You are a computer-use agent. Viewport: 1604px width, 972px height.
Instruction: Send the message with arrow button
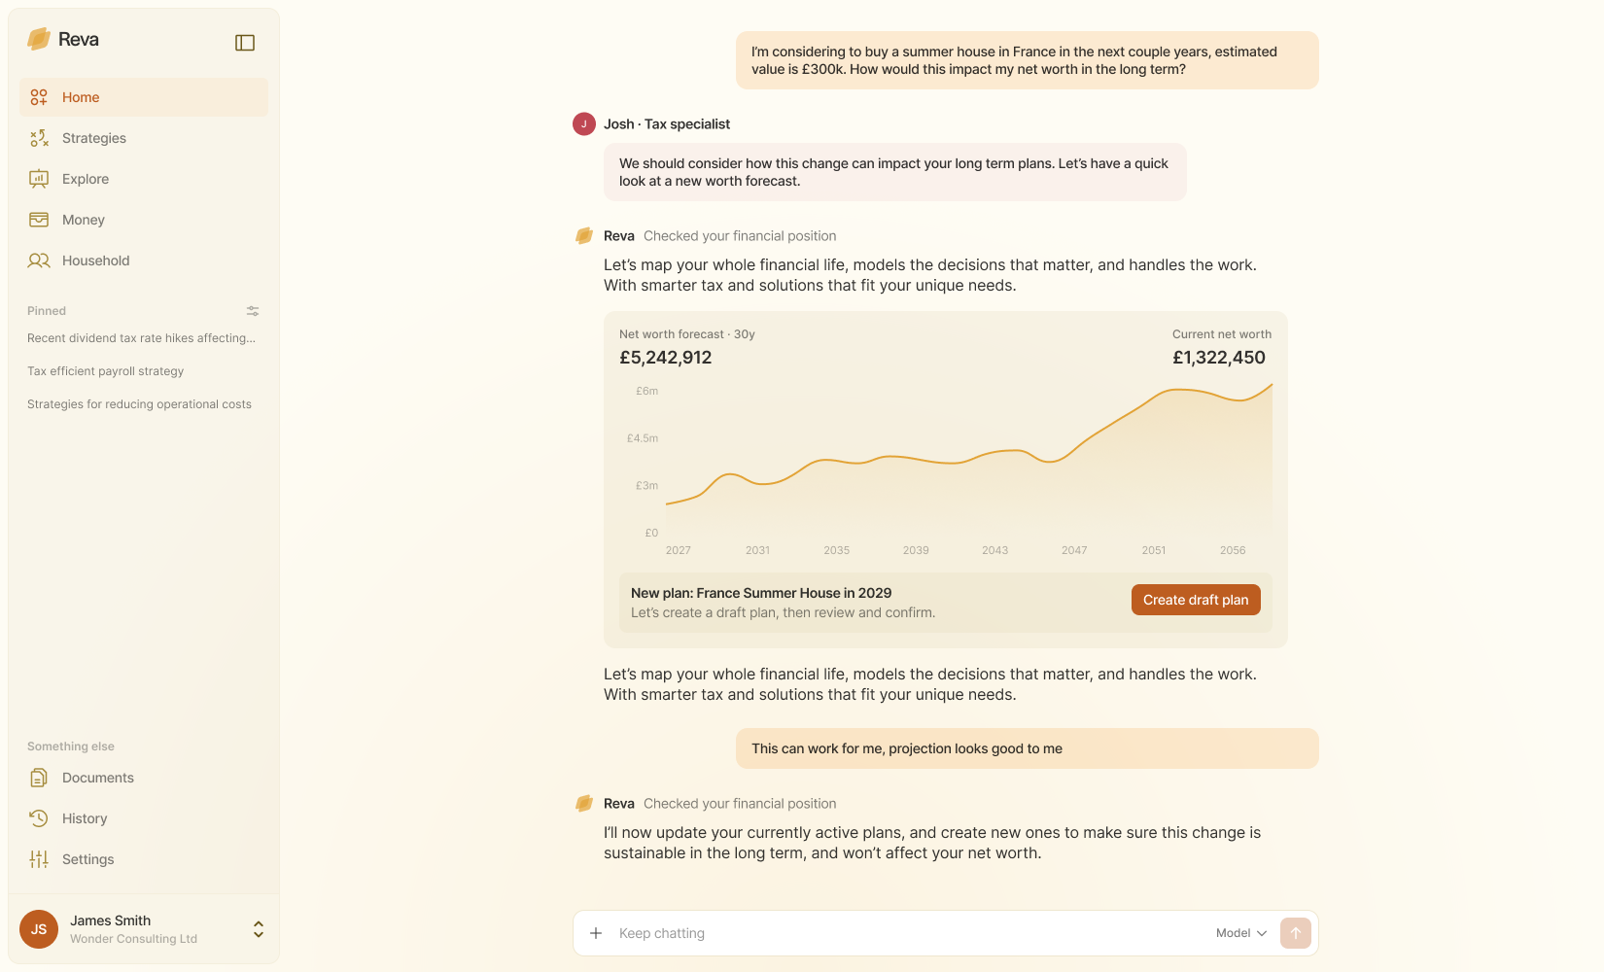pos(1296,933)
